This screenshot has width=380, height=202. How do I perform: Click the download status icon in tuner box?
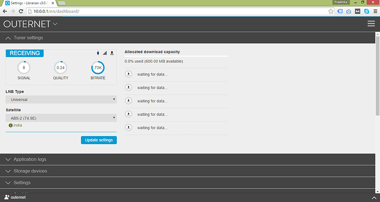(112, 53)
